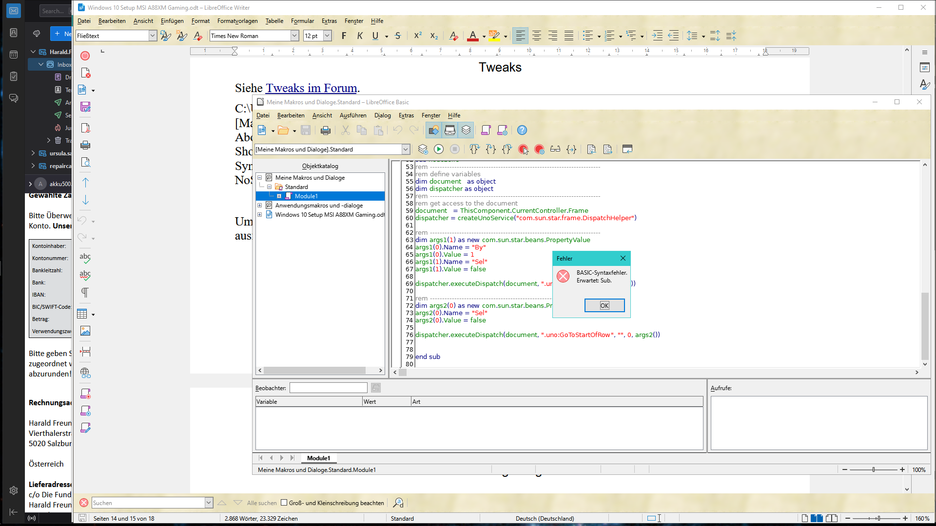Click Center alignment icon in Writer

(x=537, y=36)
